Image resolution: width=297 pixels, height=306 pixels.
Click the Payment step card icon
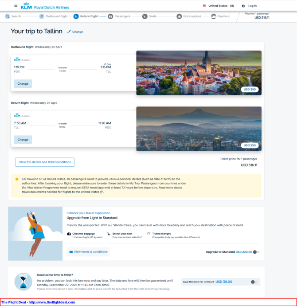[214, 16]
